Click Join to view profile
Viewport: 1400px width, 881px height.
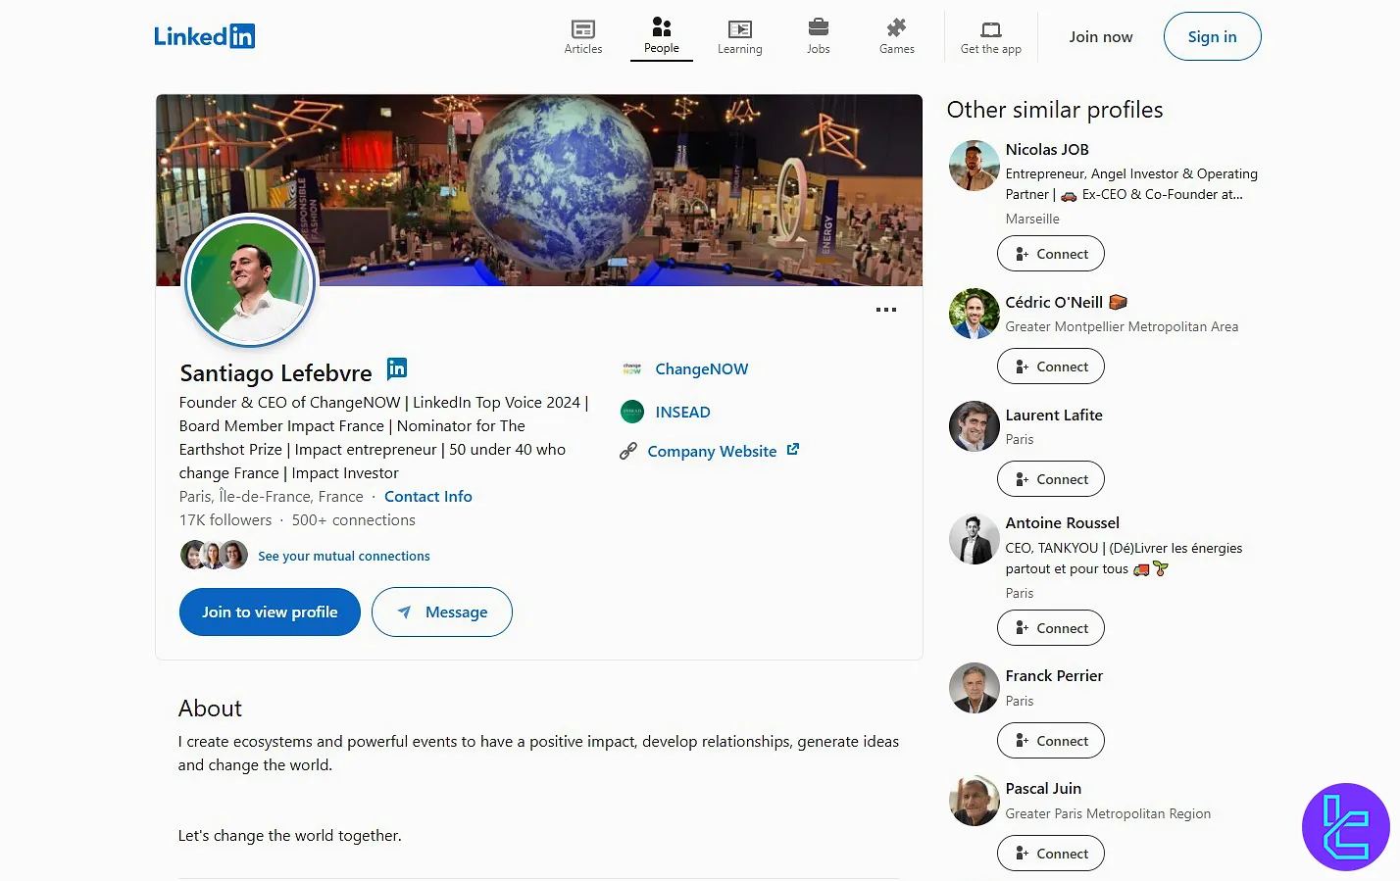tap(270, 612)
